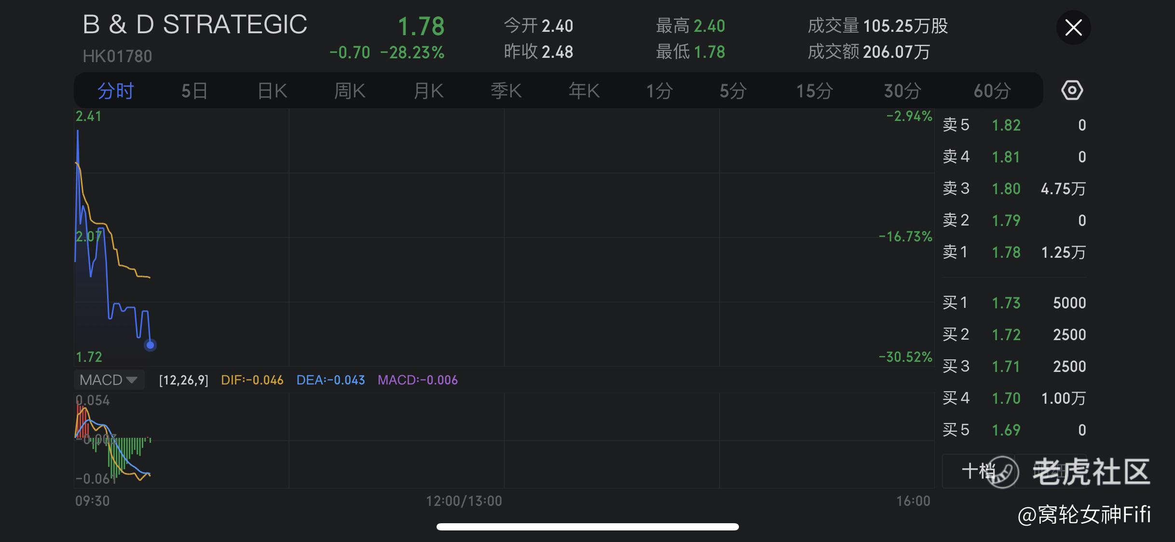Select the 15分 interval tab
This screenshot has height=542, width=1175.
(x=814, y=91)
